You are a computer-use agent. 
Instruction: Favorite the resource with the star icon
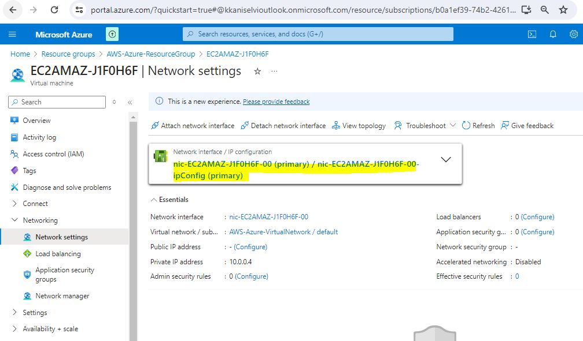[x=257, y=72]
